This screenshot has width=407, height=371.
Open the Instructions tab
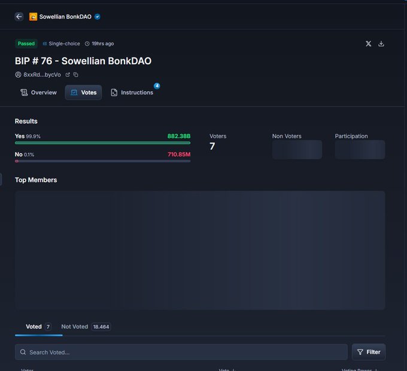pos(132,92)
